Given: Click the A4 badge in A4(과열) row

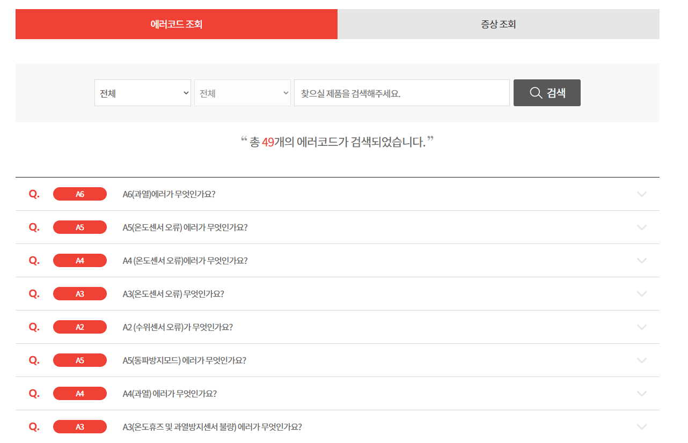Looking at the screenshot, I should (x=80, y=394).
